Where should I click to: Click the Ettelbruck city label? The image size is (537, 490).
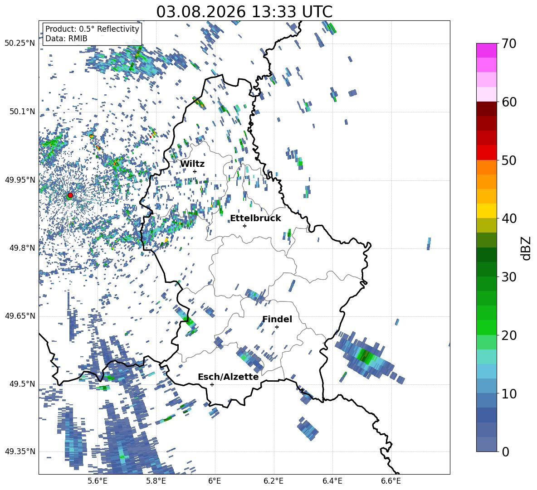255,218
